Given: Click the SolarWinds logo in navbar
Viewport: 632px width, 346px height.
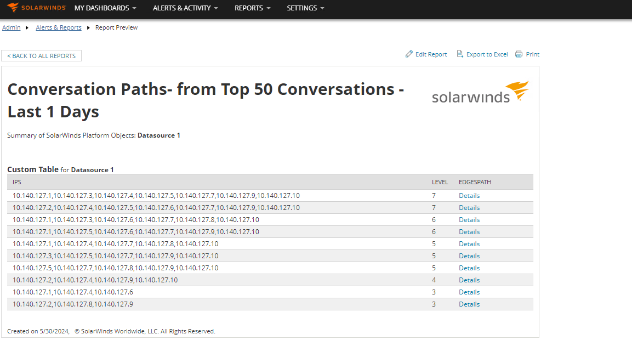Looking at the screenshot, I should [36, 8].
